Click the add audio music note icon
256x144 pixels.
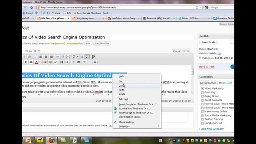tap(35, 51)
